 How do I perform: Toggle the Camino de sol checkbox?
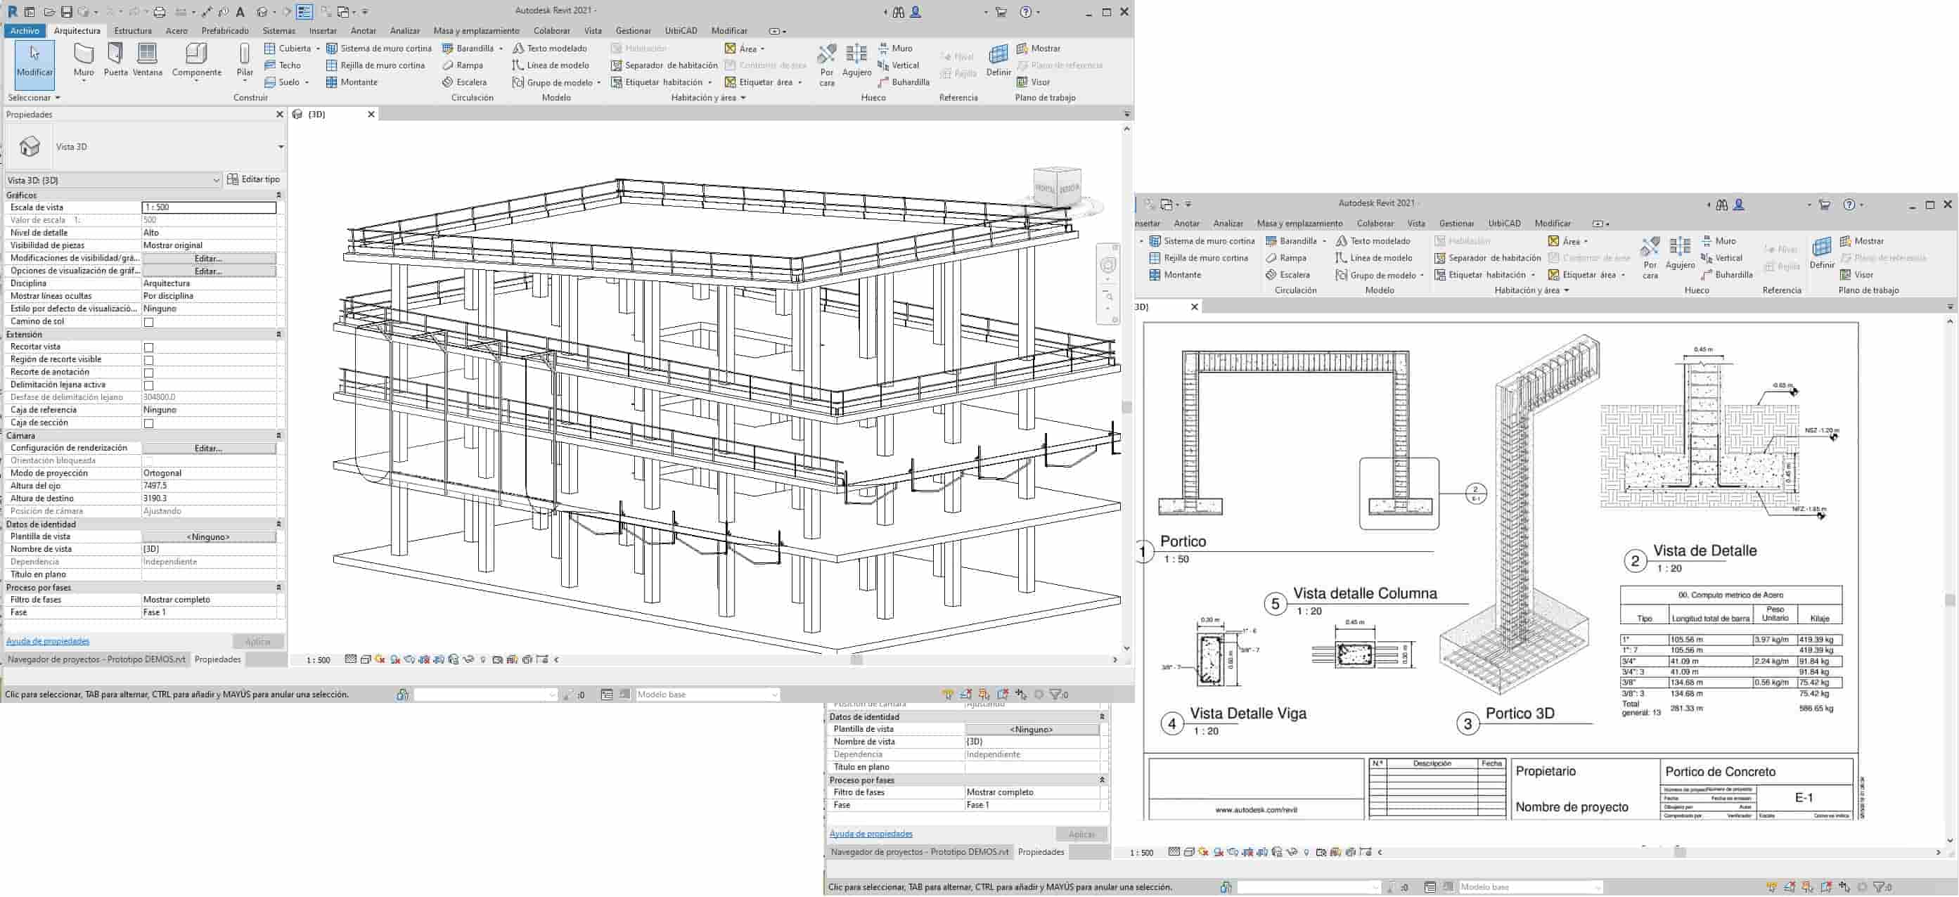(x=149, y=321)
